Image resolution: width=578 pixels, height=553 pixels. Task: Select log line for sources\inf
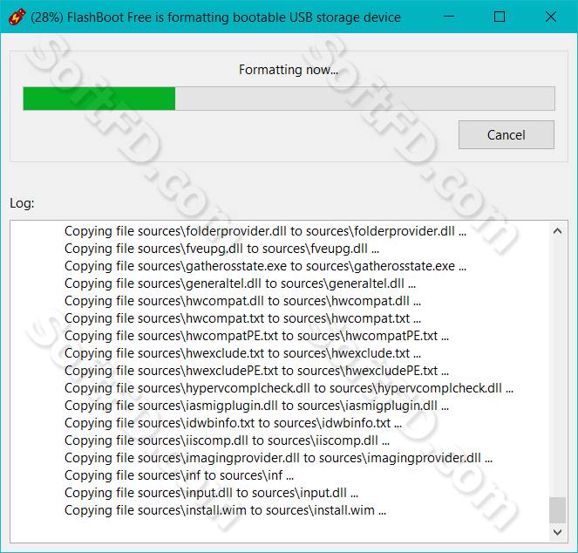click(179, 475)
